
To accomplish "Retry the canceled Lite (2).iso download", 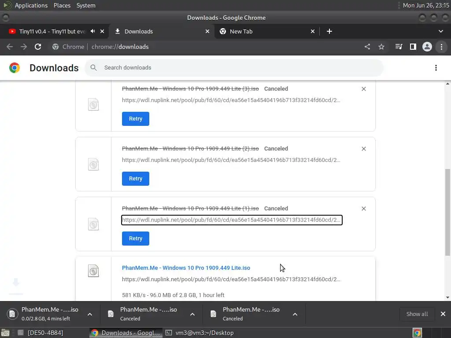I will click(136, 179).
